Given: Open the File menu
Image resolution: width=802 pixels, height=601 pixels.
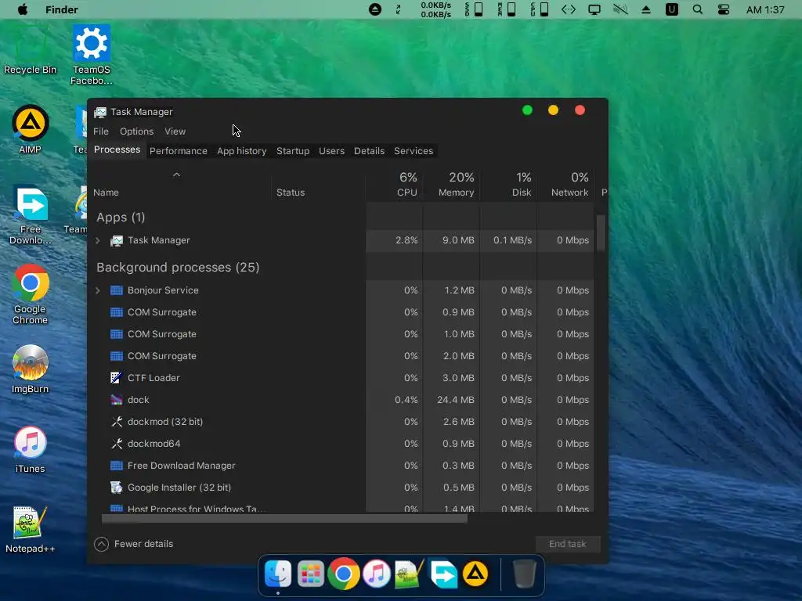Looking at the screenshot, I should coord(101,131).
